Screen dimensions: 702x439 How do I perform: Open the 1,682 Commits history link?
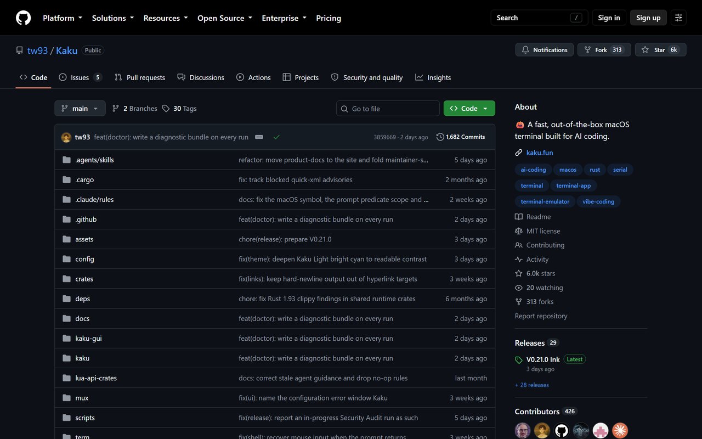pyautogui.click(x=461, y=137)
